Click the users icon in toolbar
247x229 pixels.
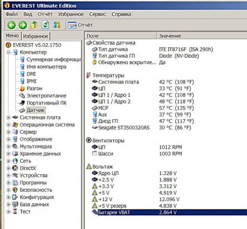click(57, 25)
